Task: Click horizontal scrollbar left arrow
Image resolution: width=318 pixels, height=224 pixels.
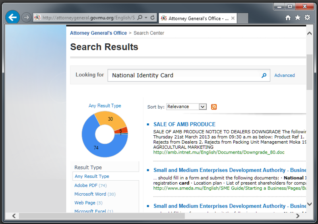Action: click(14, 216)
